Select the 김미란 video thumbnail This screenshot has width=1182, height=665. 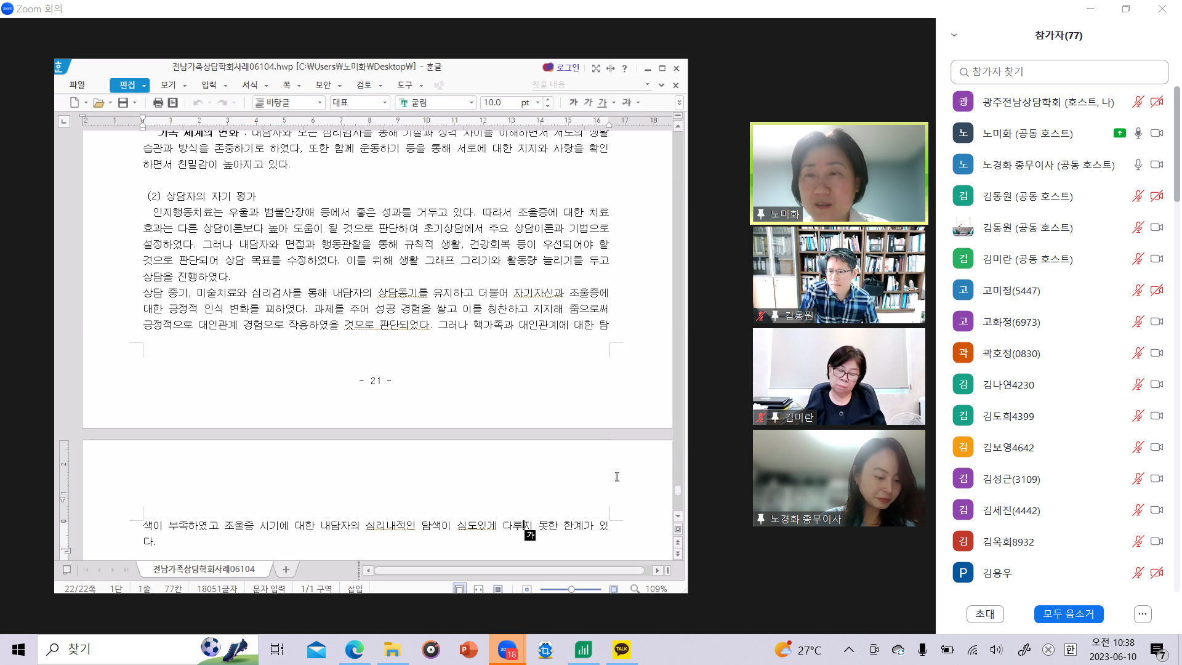[x=838, y=376]
